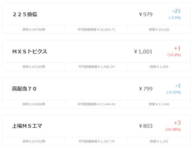Screen dimensions: 194x149
Task: Click 保有0.67352株 holdings cell
Action: 34,141
